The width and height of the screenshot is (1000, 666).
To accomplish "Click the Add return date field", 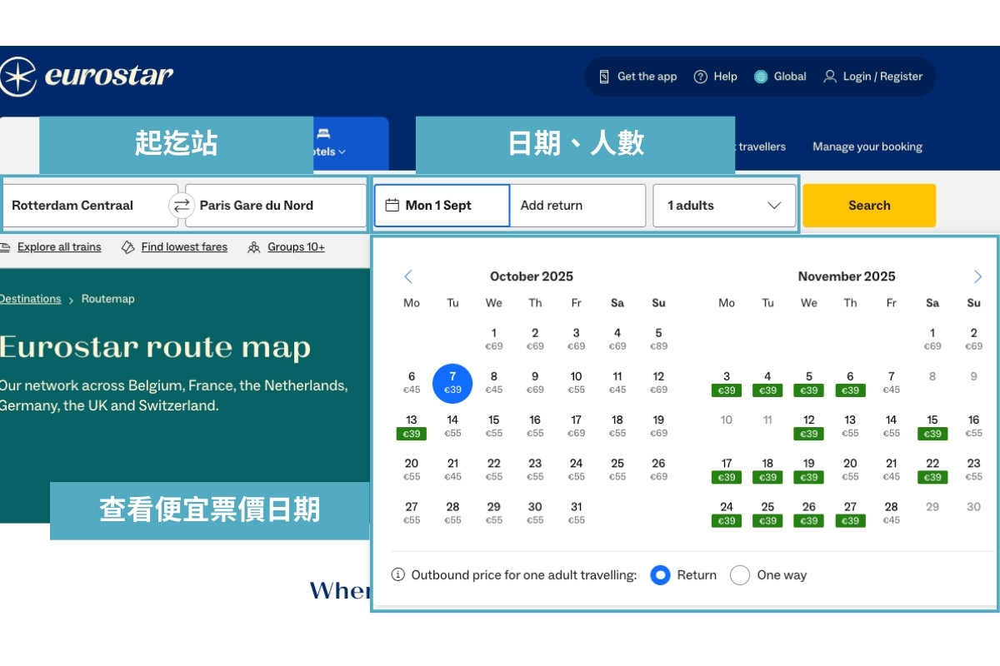I will click(x=577, y=206).
